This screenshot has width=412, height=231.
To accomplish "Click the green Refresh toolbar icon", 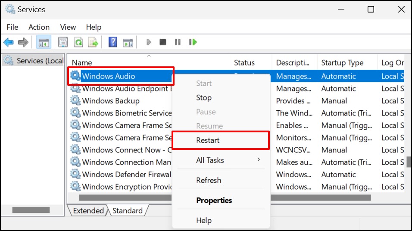I will [x=78, y=42].
